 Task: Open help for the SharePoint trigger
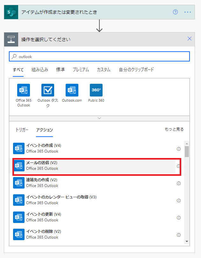pyautogui.click(x=175, y=12)
